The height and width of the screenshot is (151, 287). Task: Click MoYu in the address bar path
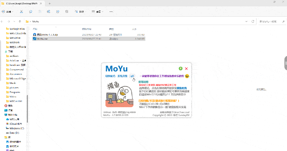coord(35,21)
